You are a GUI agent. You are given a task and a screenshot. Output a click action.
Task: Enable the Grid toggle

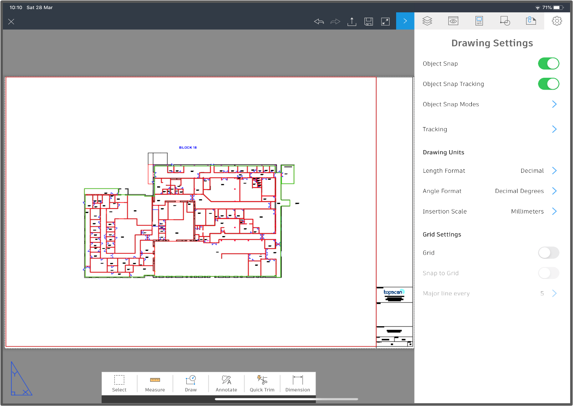click(x=548, y=253)
